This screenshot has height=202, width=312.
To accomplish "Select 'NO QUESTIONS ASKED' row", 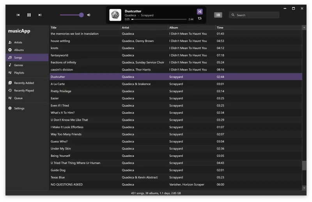I will 176,184.
